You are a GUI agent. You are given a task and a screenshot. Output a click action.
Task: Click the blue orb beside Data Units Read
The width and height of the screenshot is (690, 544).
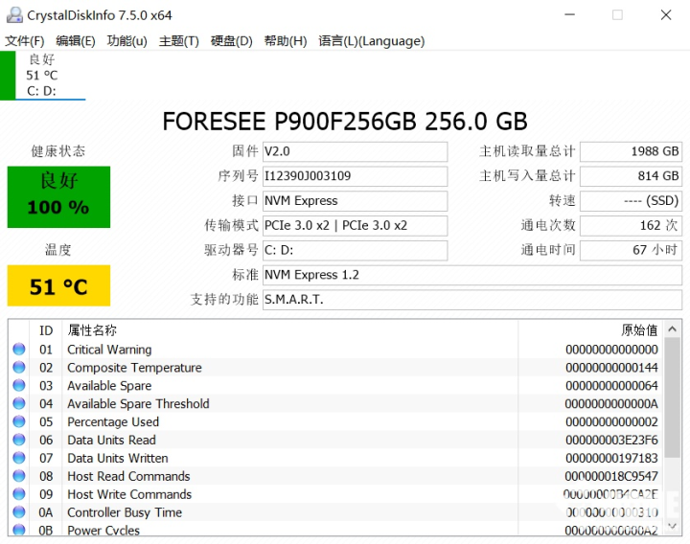[x=19, y=440]
